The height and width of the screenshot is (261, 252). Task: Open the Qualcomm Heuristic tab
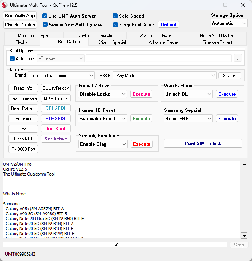coord(95,35)
